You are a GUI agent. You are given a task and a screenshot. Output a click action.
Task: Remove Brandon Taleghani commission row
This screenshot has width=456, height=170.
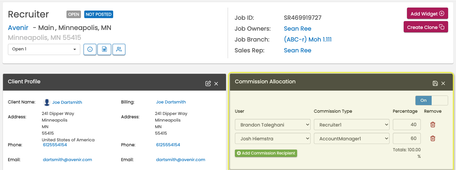coord(433,125)
